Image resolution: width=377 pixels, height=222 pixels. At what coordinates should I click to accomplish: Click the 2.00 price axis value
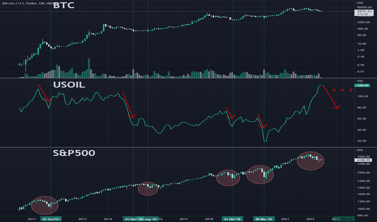click(361, 50)
